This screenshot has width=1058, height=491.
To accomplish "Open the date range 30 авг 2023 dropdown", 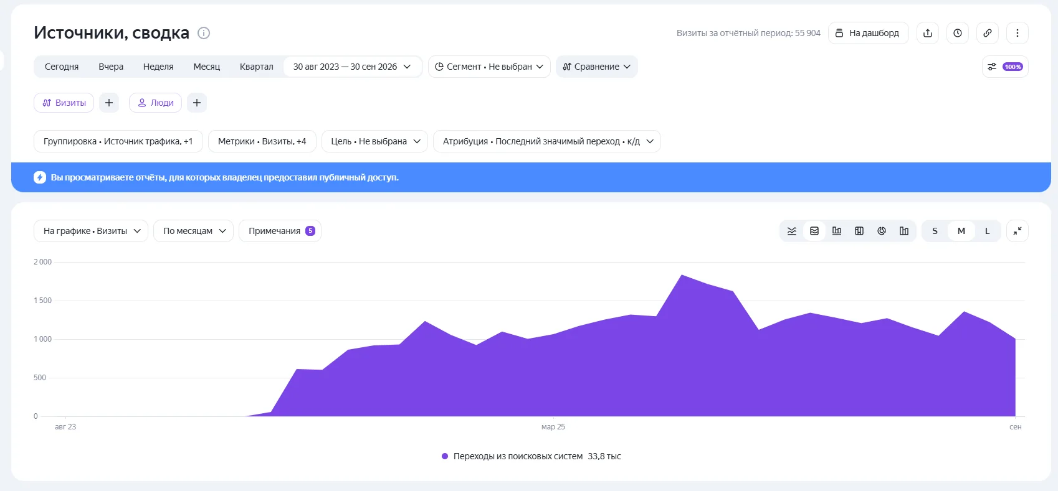I will coord(353,67).
